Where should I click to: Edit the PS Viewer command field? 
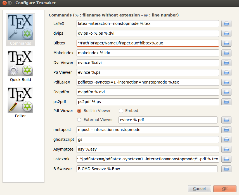point(148,72)
